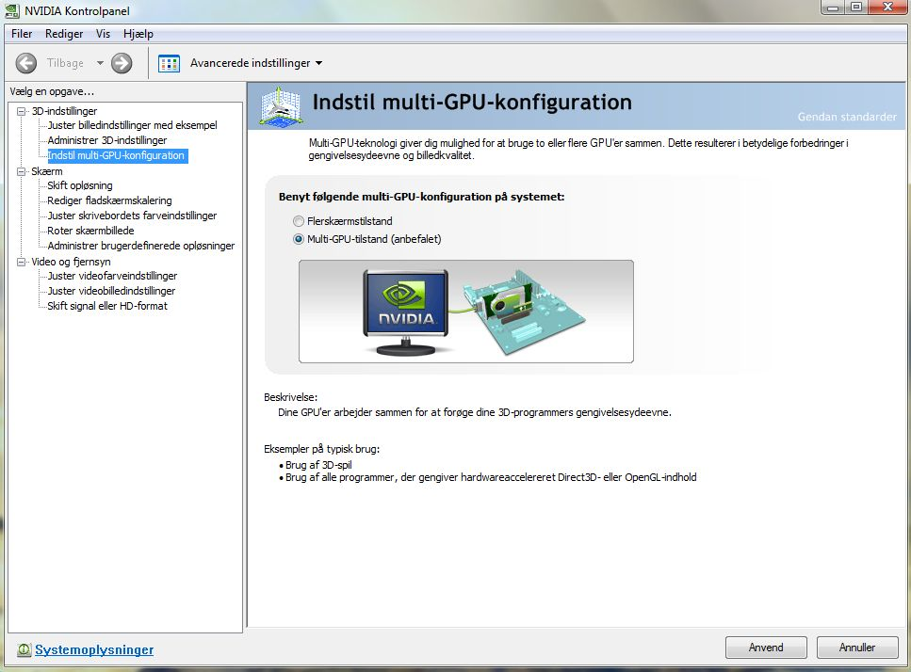Select Rediger fladskærmskalering tree item
The height and width of the screenshot is (672, 911).
tap(109, 200)
